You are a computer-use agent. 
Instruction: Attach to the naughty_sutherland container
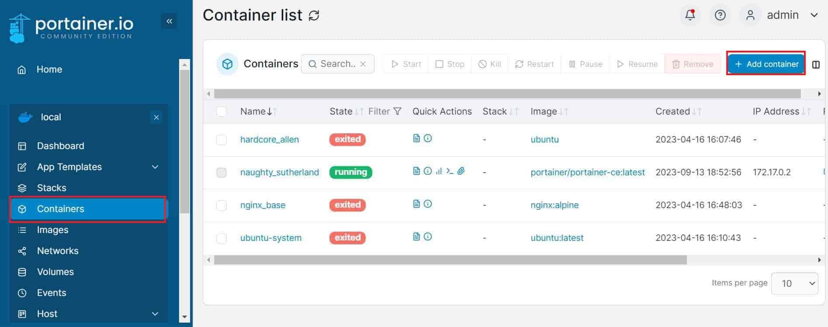click(x=461, y=171)
